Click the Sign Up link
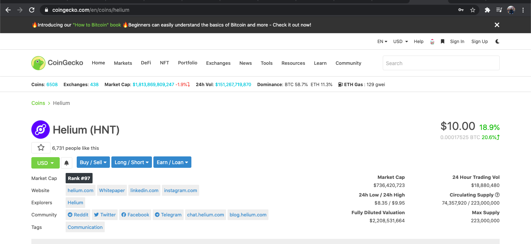 (x=479, y=42)
